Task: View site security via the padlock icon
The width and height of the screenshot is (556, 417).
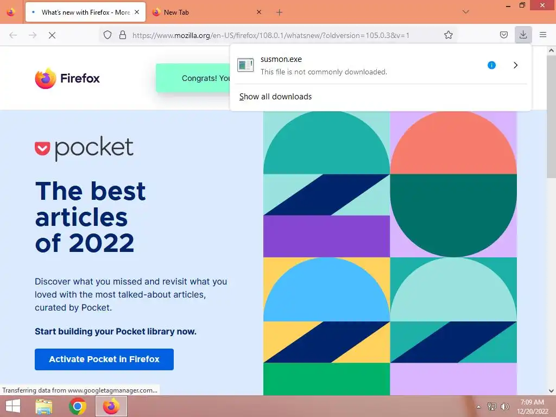Action: tap(123, 35)
